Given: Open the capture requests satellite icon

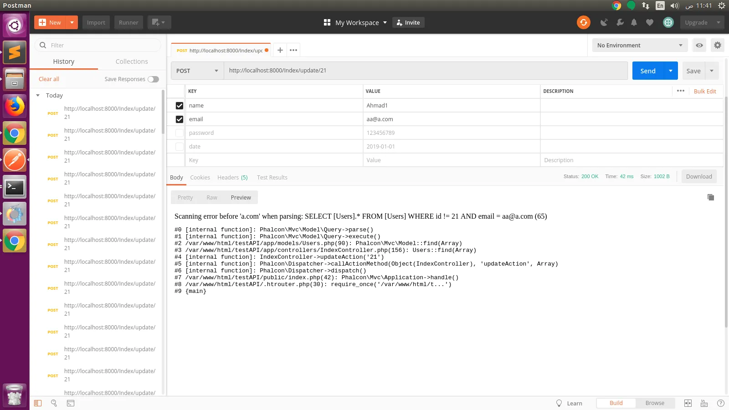Looking at the screenshot, I should click(604, 22).
